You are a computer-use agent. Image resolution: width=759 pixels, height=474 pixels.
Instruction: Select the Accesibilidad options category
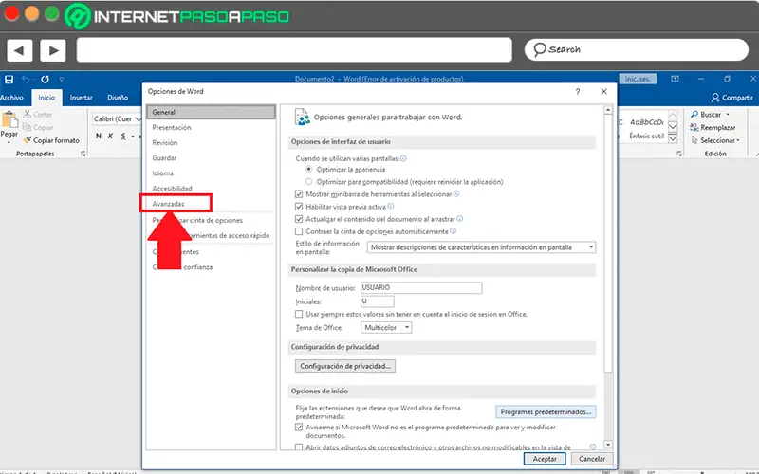point(211,188)
